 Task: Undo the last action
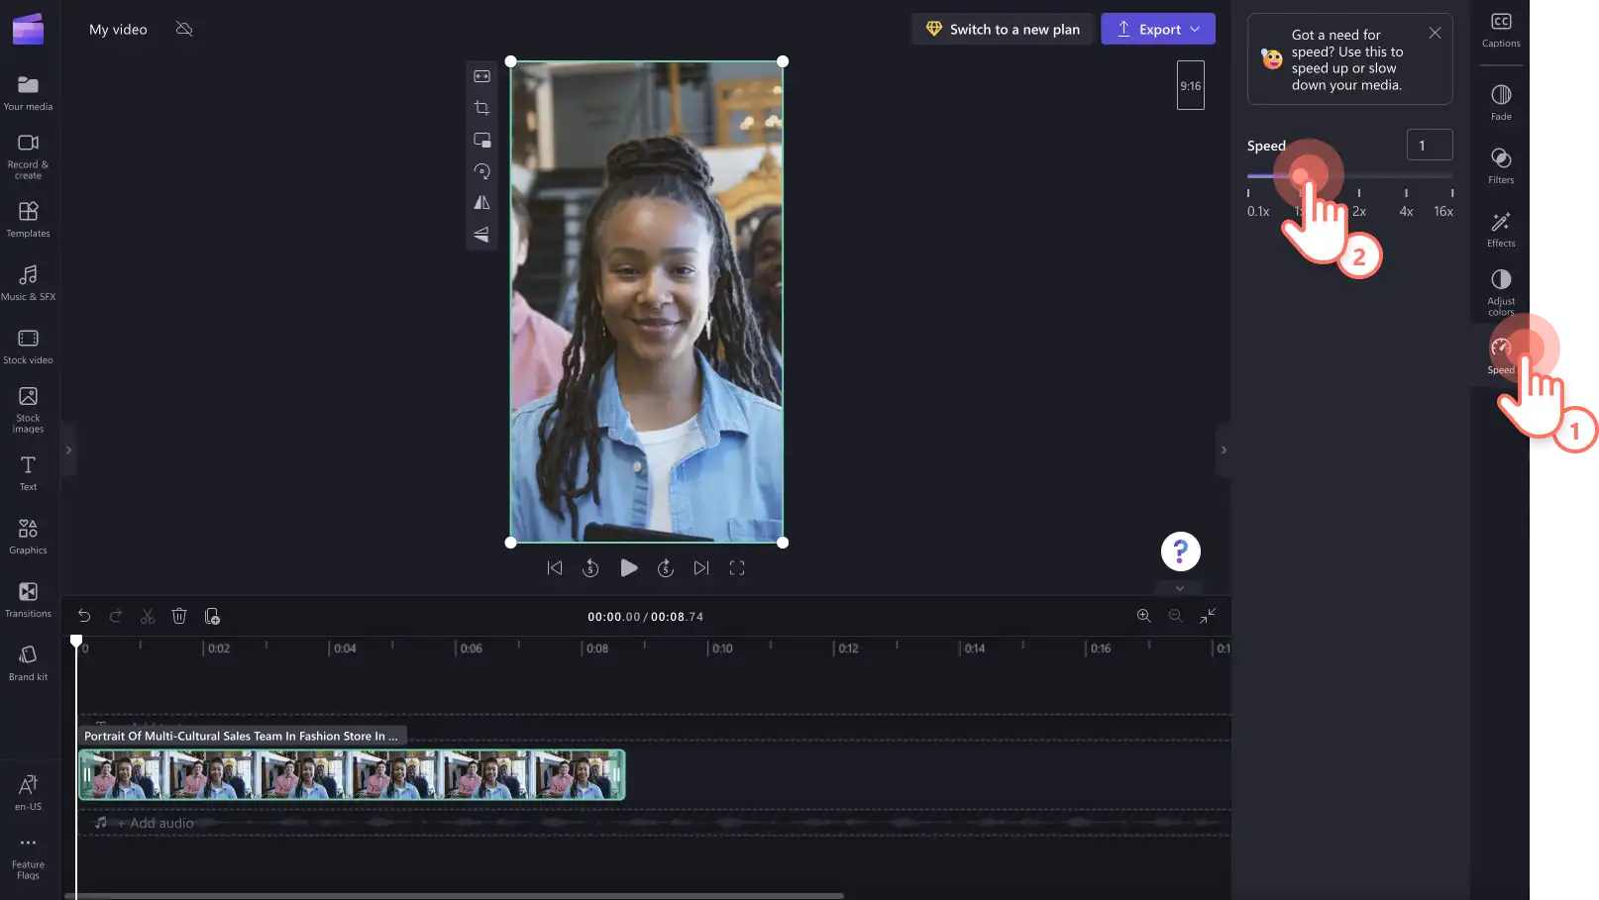click(x=84, y=616)
